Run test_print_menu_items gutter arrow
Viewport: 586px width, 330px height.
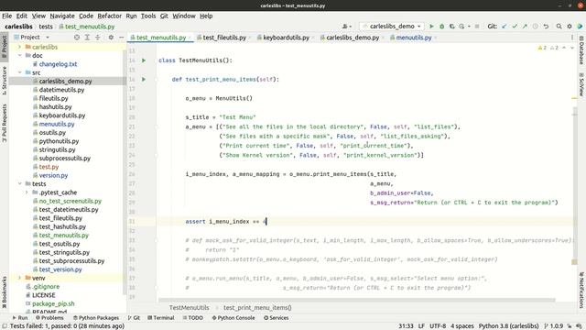(x=144, y=80)
